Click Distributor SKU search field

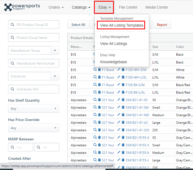34,89
